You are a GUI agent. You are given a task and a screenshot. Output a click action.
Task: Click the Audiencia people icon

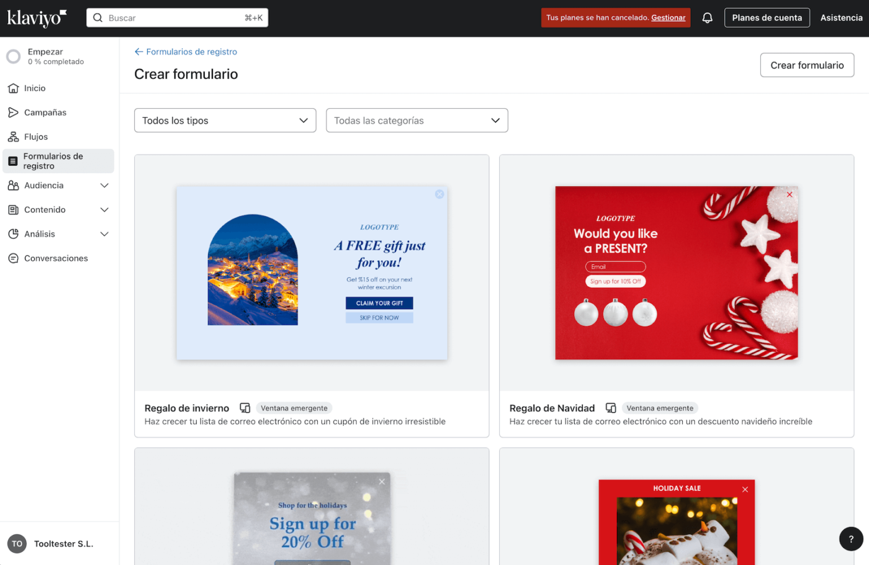(x=13, y=185)
